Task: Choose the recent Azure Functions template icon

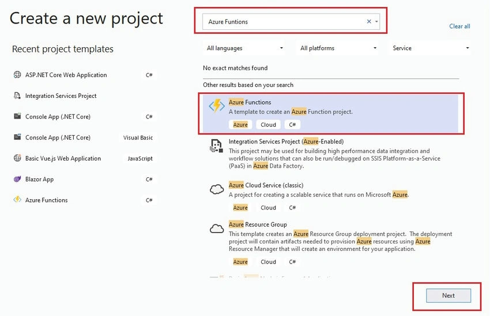Action: 17,200
